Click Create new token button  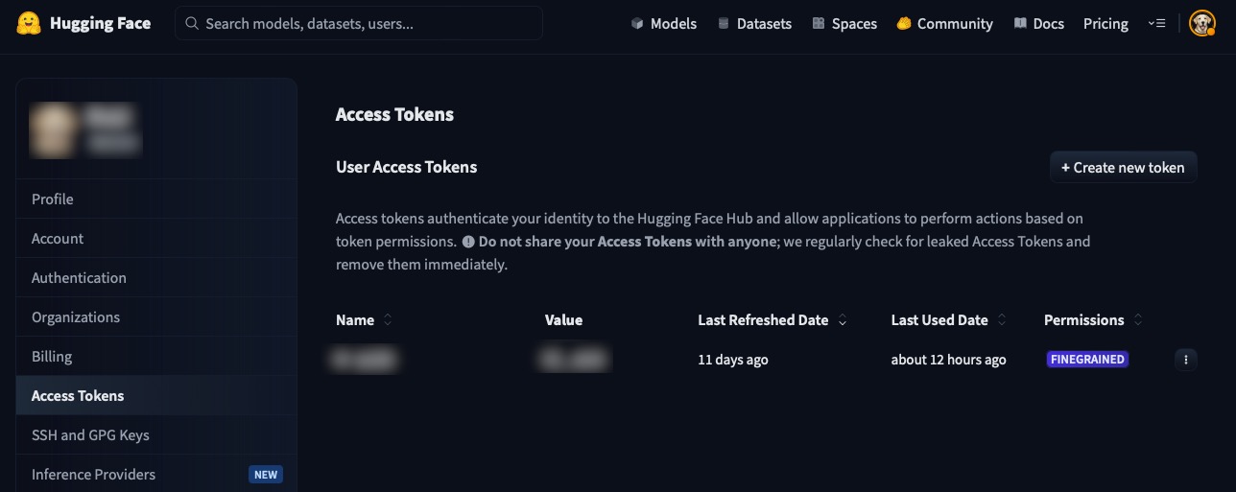pos(1123,167)
